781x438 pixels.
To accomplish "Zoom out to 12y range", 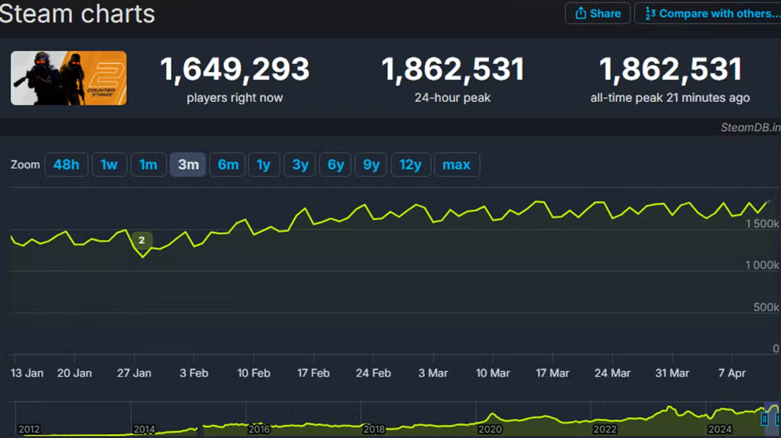I will [410, 165].
